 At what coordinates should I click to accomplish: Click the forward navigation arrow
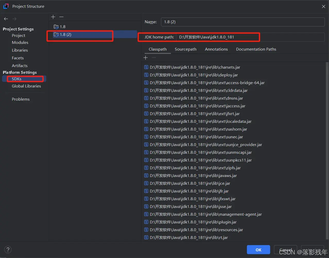[14, 19]
